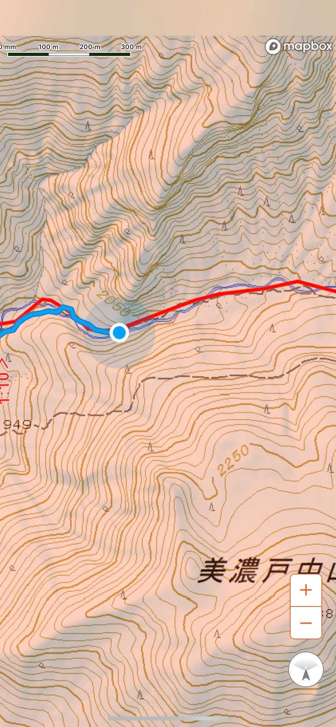Zoom in with the plus button
The image size is (336, 727).
(306, 590)
